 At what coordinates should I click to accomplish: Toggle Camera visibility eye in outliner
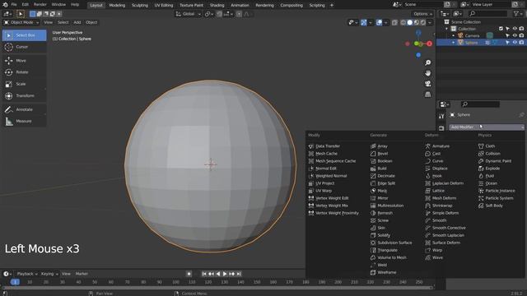tap(515, 35)
